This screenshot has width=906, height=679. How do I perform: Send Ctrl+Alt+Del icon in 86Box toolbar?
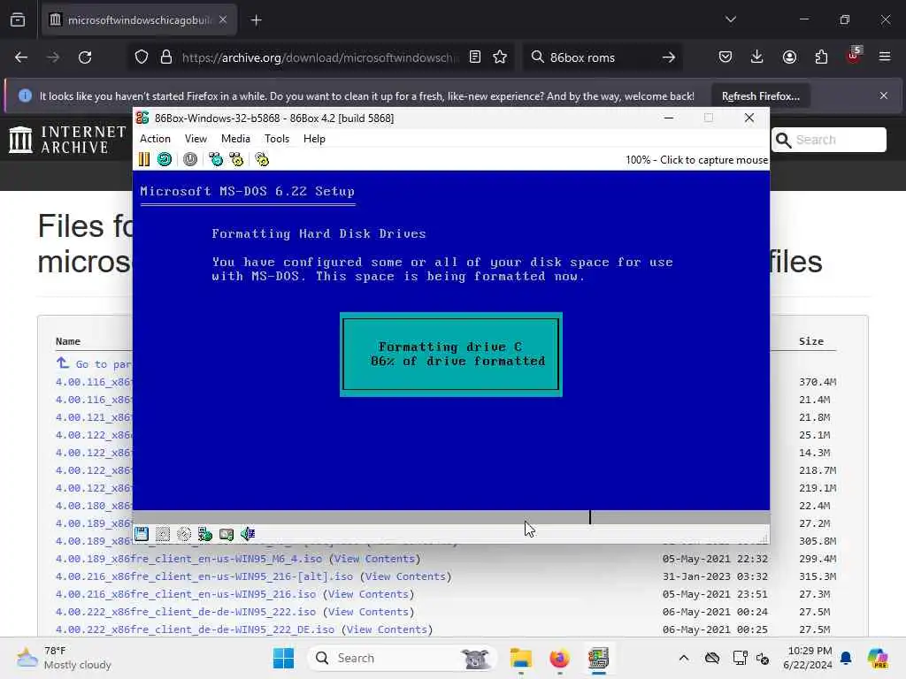pyautogui.click(x=216, y=159)
